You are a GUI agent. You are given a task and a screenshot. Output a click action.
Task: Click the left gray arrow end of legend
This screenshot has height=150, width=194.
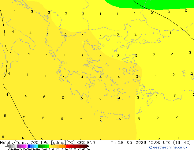tap(7, 146)
